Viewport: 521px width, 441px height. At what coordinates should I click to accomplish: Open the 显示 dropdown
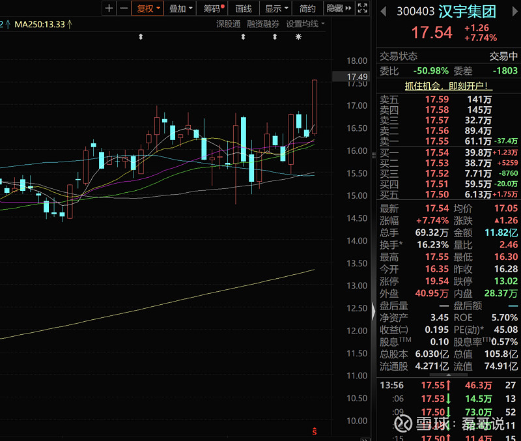tap(275, 8)
